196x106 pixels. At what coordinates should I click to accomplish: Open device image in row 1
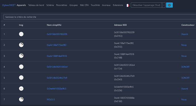(21, 34)
